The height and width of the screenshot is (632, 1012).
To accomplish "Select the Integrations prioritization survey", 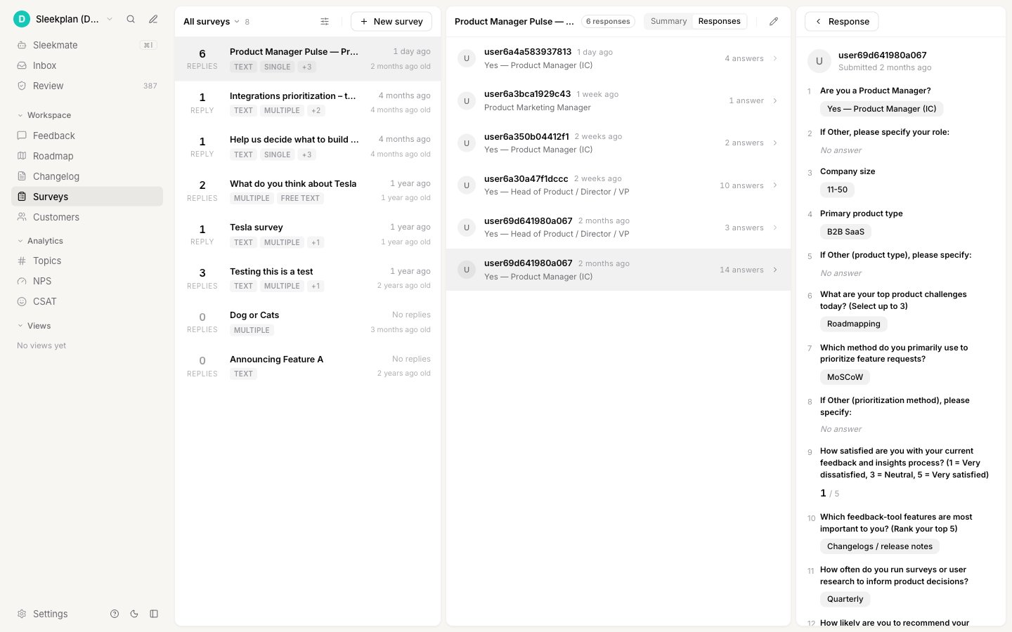I will coord(308,103).
